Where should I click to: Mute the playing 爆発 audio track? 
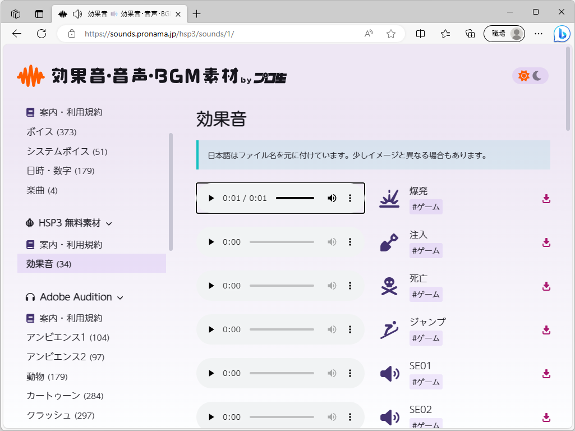pos(332,198)
